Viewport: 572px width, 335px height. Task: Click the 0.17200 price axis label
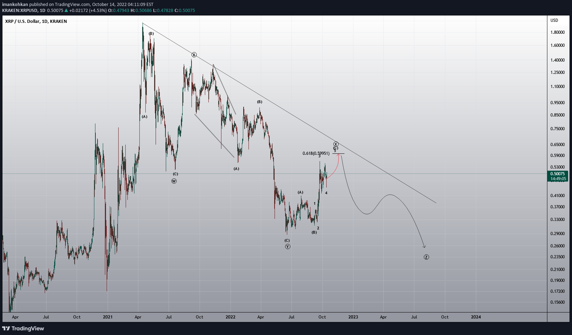coord(558,291)
